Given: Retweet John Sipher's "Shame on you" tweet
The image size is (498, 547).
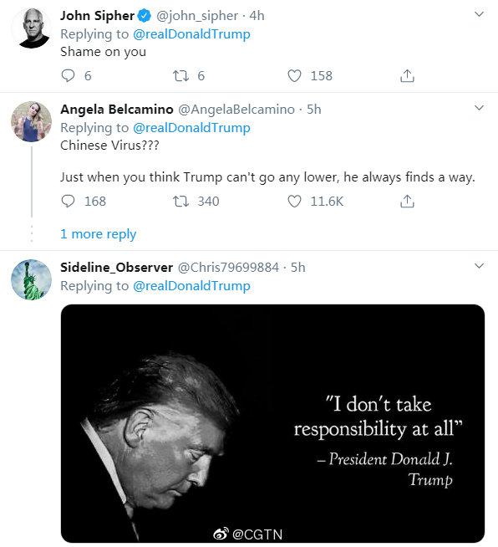Looking at the screenshot, I should pyautogui.click(x=180, y=76).
